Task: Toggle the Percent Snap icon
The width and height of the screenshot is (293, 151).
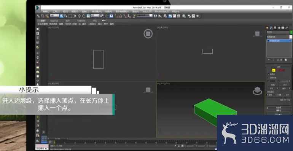Action: [125, 16]
